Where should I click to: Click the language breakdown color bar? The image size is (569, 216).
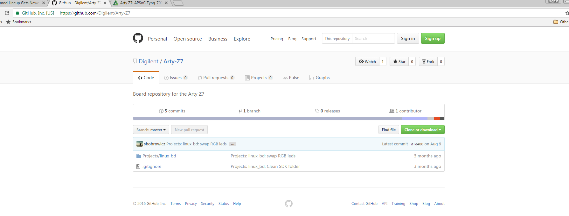(288, 119)
